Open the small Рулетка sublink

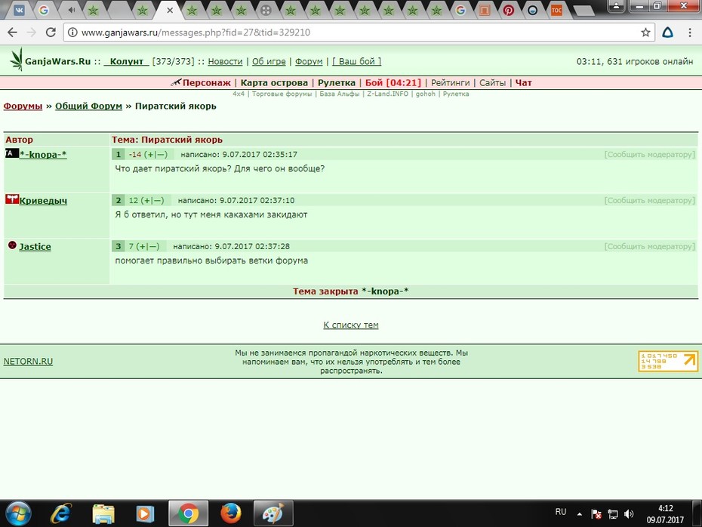pyautogui.click(x=456, y=94)
